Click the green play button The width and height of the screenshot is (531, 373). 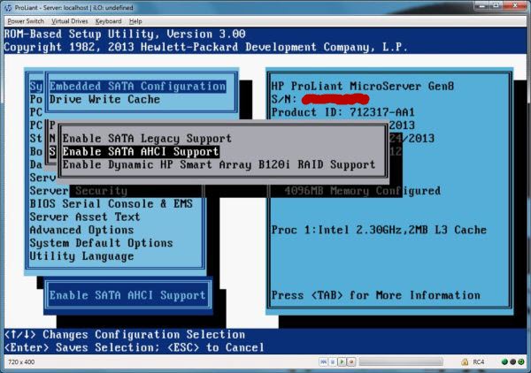pyautogui.click(x=342, y=362)
